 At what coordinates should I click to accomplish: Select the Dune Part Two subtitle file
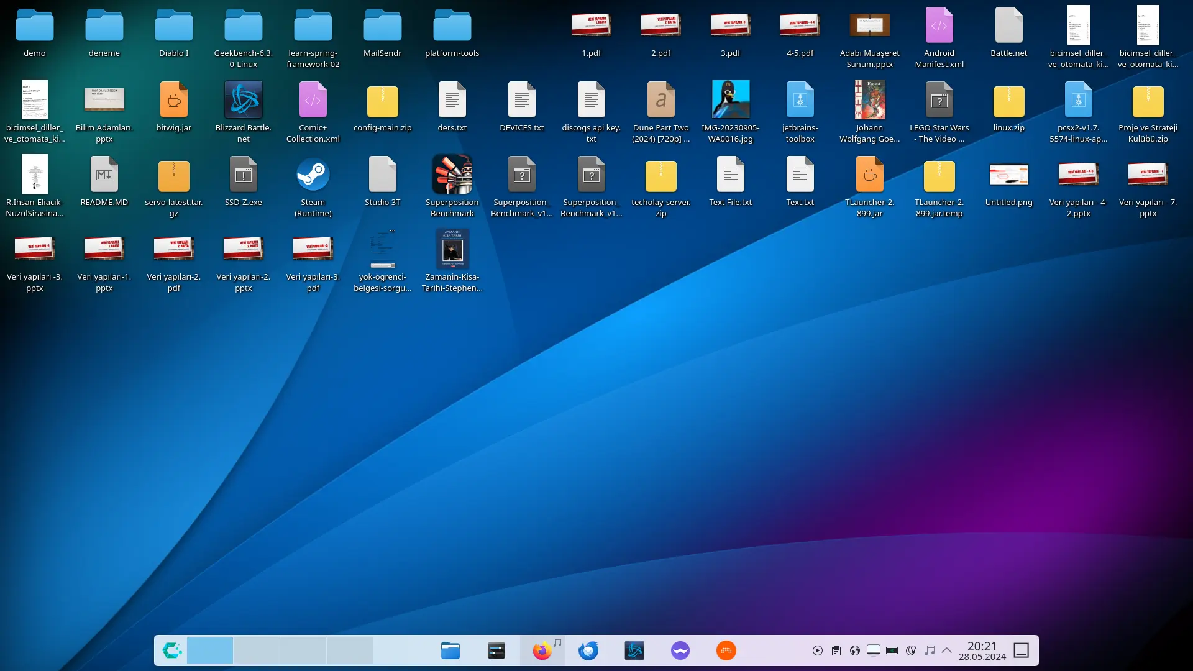pos(661,112)
